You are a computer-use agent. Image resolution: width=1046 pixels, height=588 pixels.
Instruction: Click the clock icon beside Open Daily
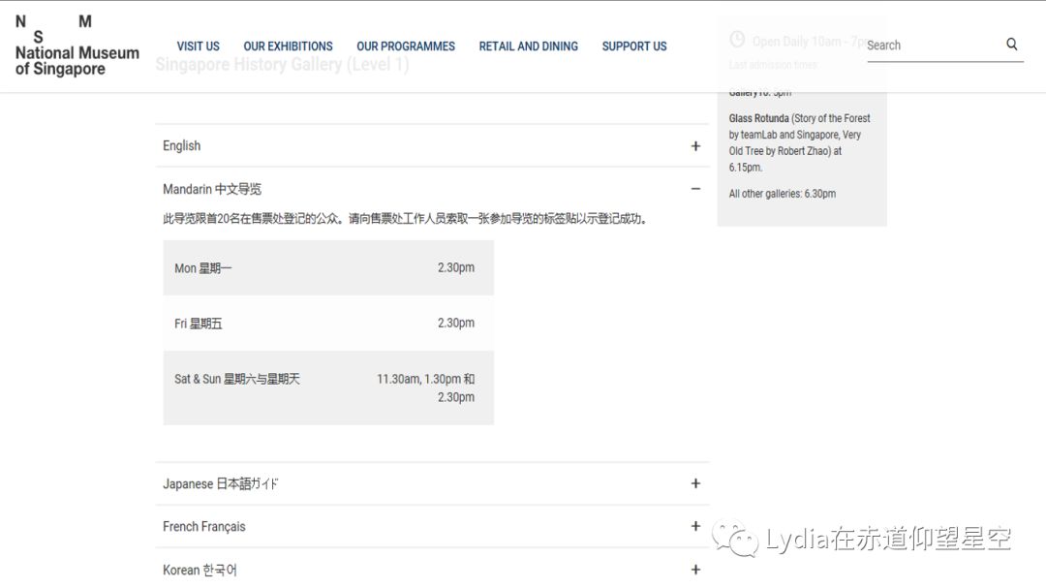click(x=737, y=41)
